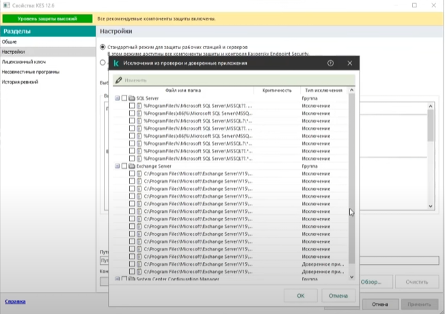Collapse the Exchange Server group
445x314 pixels.
click(117, 166)
